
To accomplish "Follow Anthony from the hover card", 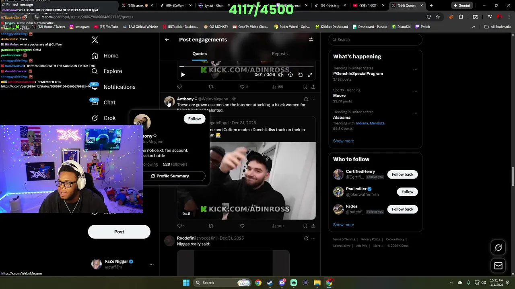I will point(194,119).
